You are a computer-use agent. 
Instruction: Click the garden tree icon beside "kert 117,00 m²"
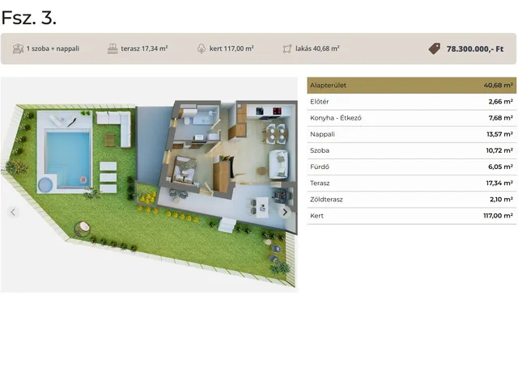(202, 48)
